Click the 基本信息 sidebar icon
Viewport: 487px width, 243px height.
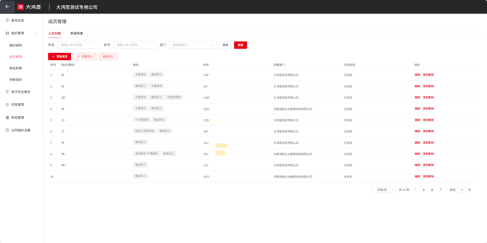(7, 21)
